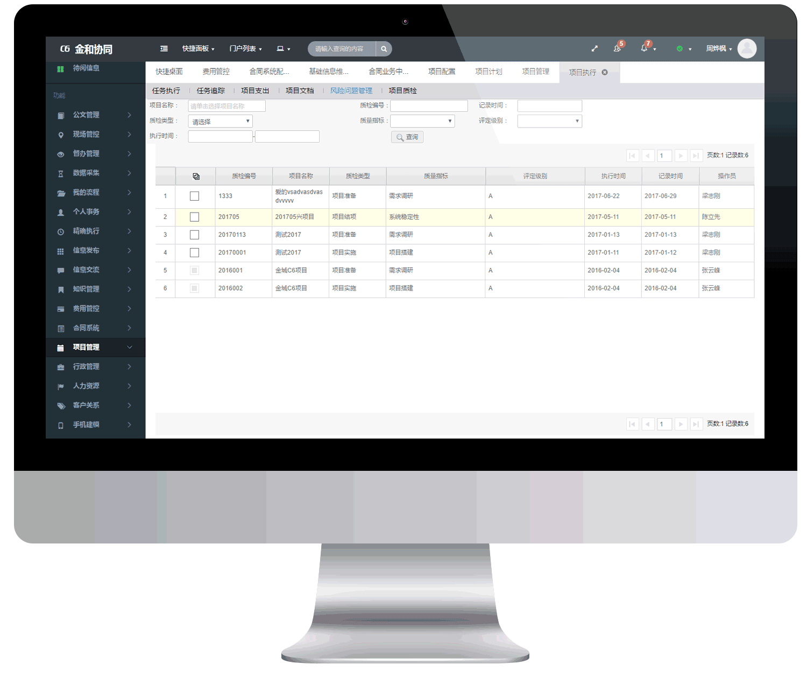Click the 人力资源 flag icon
Screen dimensions: 807x678
(x=61, y=386)
